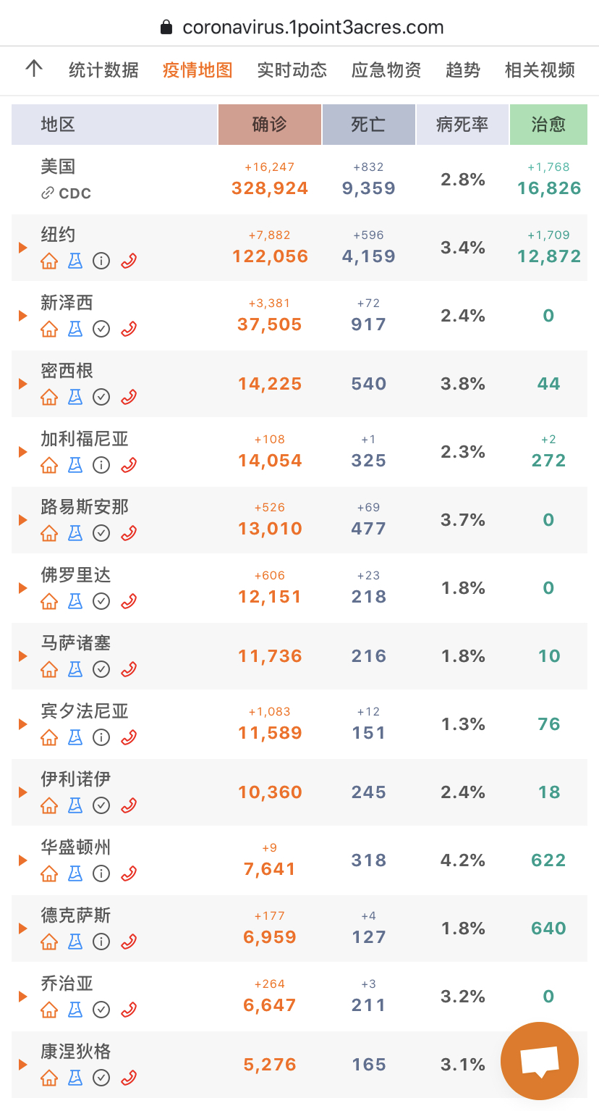Click the green 治愈 column header
The image size is (599, 1111).
pyautogui.click(x=548, y=125)
